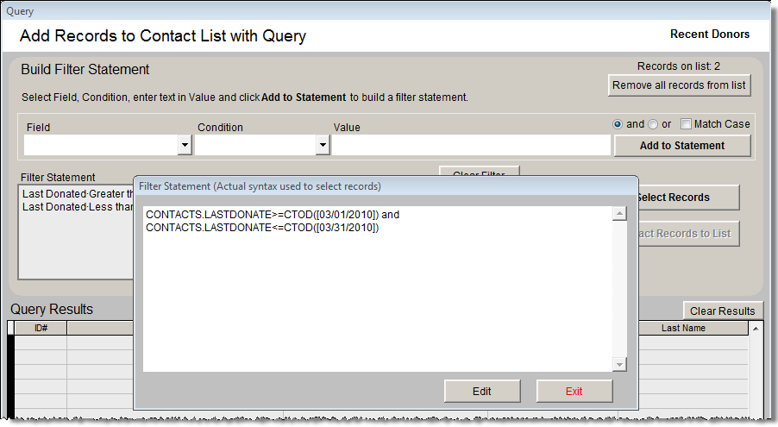Select the "or" radio button
Screen dimensions: 778x427
(x=653, y=124)
